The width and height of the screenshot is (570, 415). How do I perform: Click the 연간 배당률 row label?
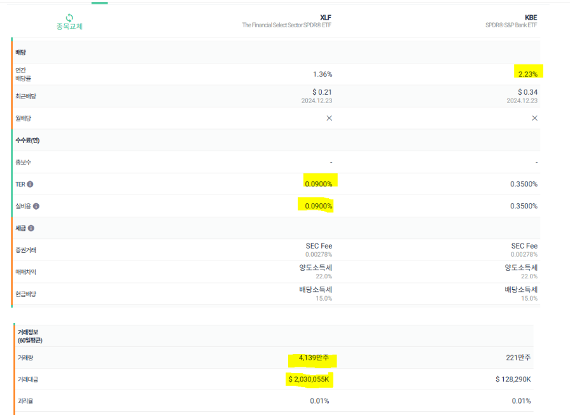(24, 74)
